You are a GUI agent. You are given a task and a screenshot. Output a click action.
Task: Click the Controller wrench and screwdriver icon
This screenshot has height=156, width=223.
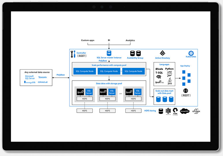(73, 54)
